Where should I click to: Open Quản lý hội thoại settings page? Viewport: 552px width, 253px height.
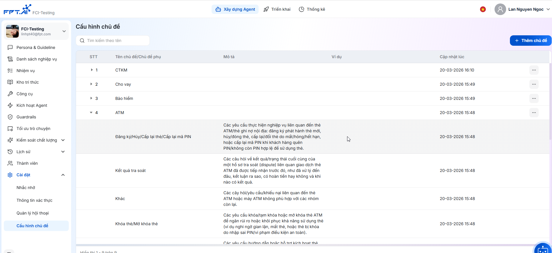click(x=33, y=213)
